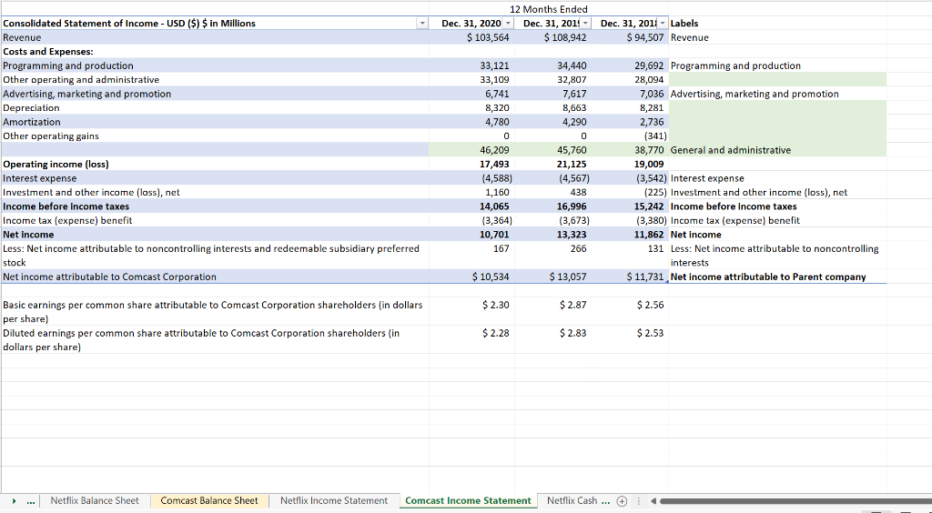Switch to the Comcast Balance Sheet tab
Image resolution: width=932 pixels, height=513 pixels.
tap(209, 500)
